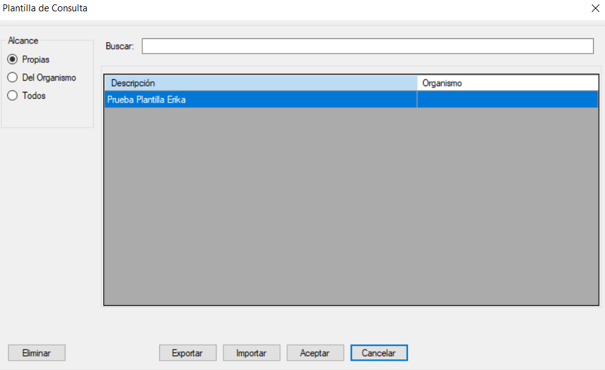
Task: Confirm with the Aceptar button
Action: (315, 353)
